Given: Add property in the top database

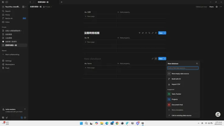Looking at the screenshot, I should point(124,12).
